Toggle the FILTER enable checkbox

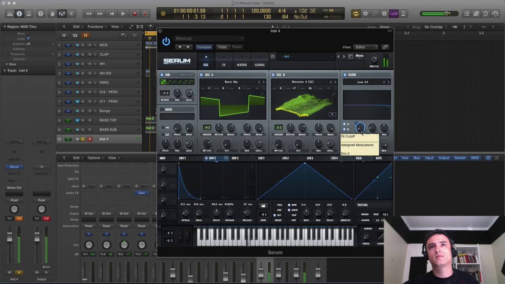click(345, 75)
